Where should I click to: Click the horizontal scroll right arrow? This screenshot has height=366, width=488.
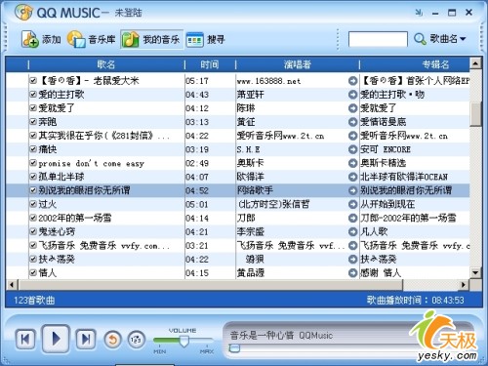click(x=464, y=285)
